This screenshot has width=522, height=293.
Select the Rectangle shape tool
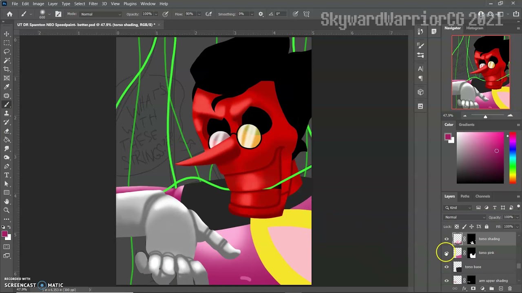coord(7,192)
